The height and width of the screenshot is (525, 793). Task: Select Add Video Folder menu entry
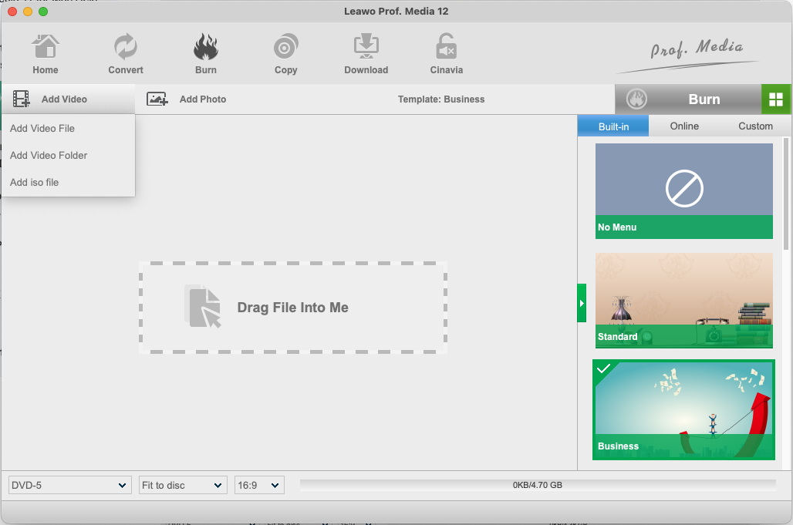coord(49,156)
